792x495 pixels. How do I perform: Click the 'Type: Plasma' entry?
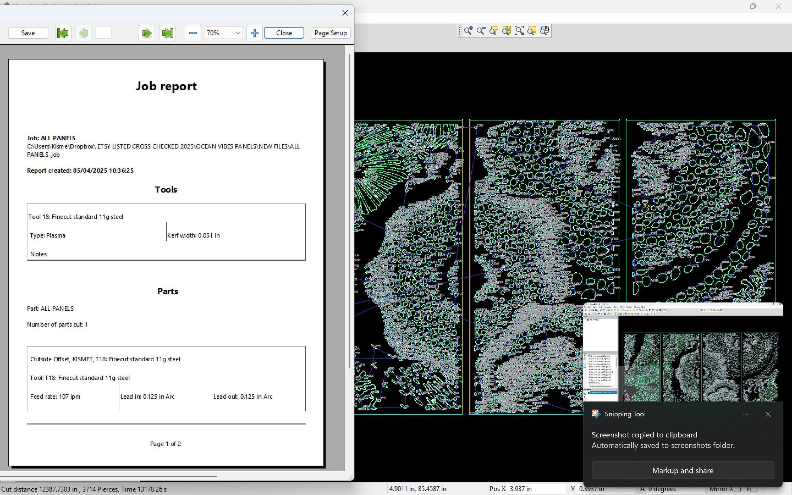48,235
